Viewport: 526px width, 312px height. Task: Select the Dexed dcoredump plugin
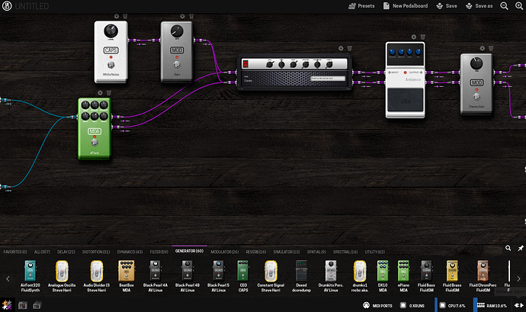[301, 276]
